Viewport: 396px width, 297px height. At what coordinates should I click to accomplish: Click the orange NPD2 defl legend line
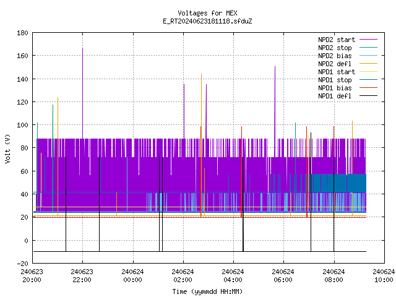point(368,63)
